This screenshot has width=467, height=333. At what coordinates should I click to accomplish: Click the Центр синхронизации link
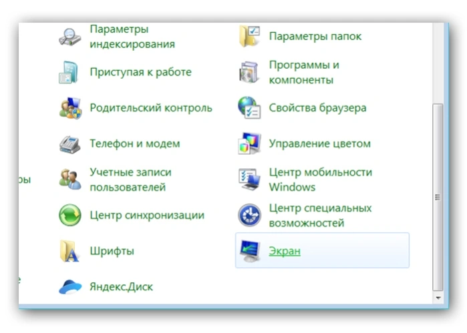(x=147, y=216)
